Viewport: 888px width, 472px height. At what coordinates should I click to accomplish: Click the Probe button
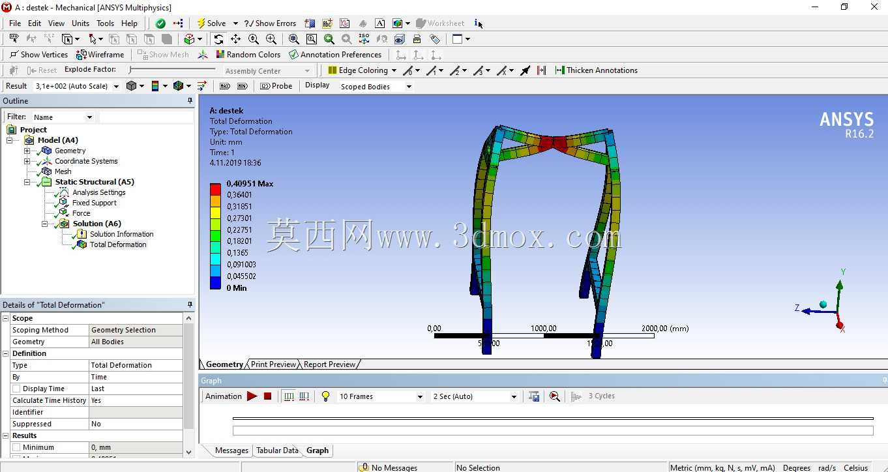point(276,86)
